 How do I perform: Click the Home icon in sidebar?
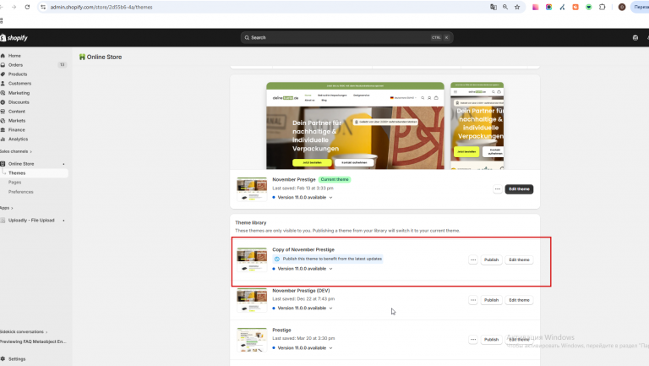pyautogui.click(x=3, y=56)
